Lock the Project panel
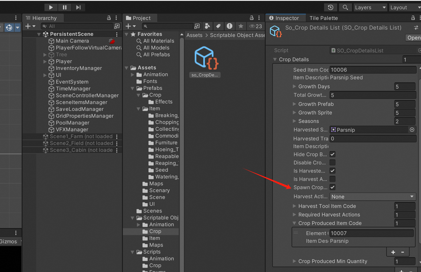 point(252,18)
